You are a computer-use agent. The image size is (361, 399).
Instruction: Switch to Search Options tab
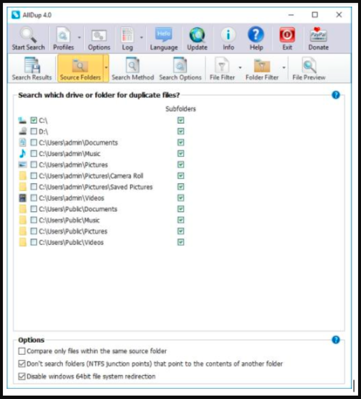pos(180,68)
